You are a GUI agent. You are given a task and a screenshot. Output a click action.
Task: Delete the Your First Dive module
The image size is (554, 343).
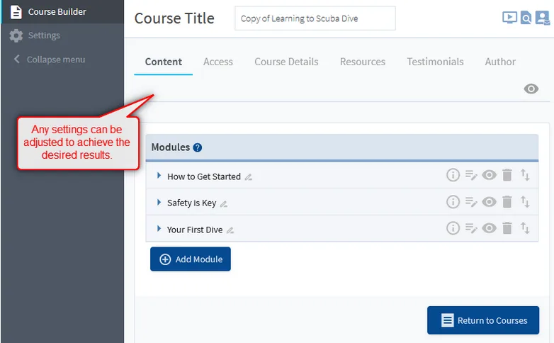[507, 228]
